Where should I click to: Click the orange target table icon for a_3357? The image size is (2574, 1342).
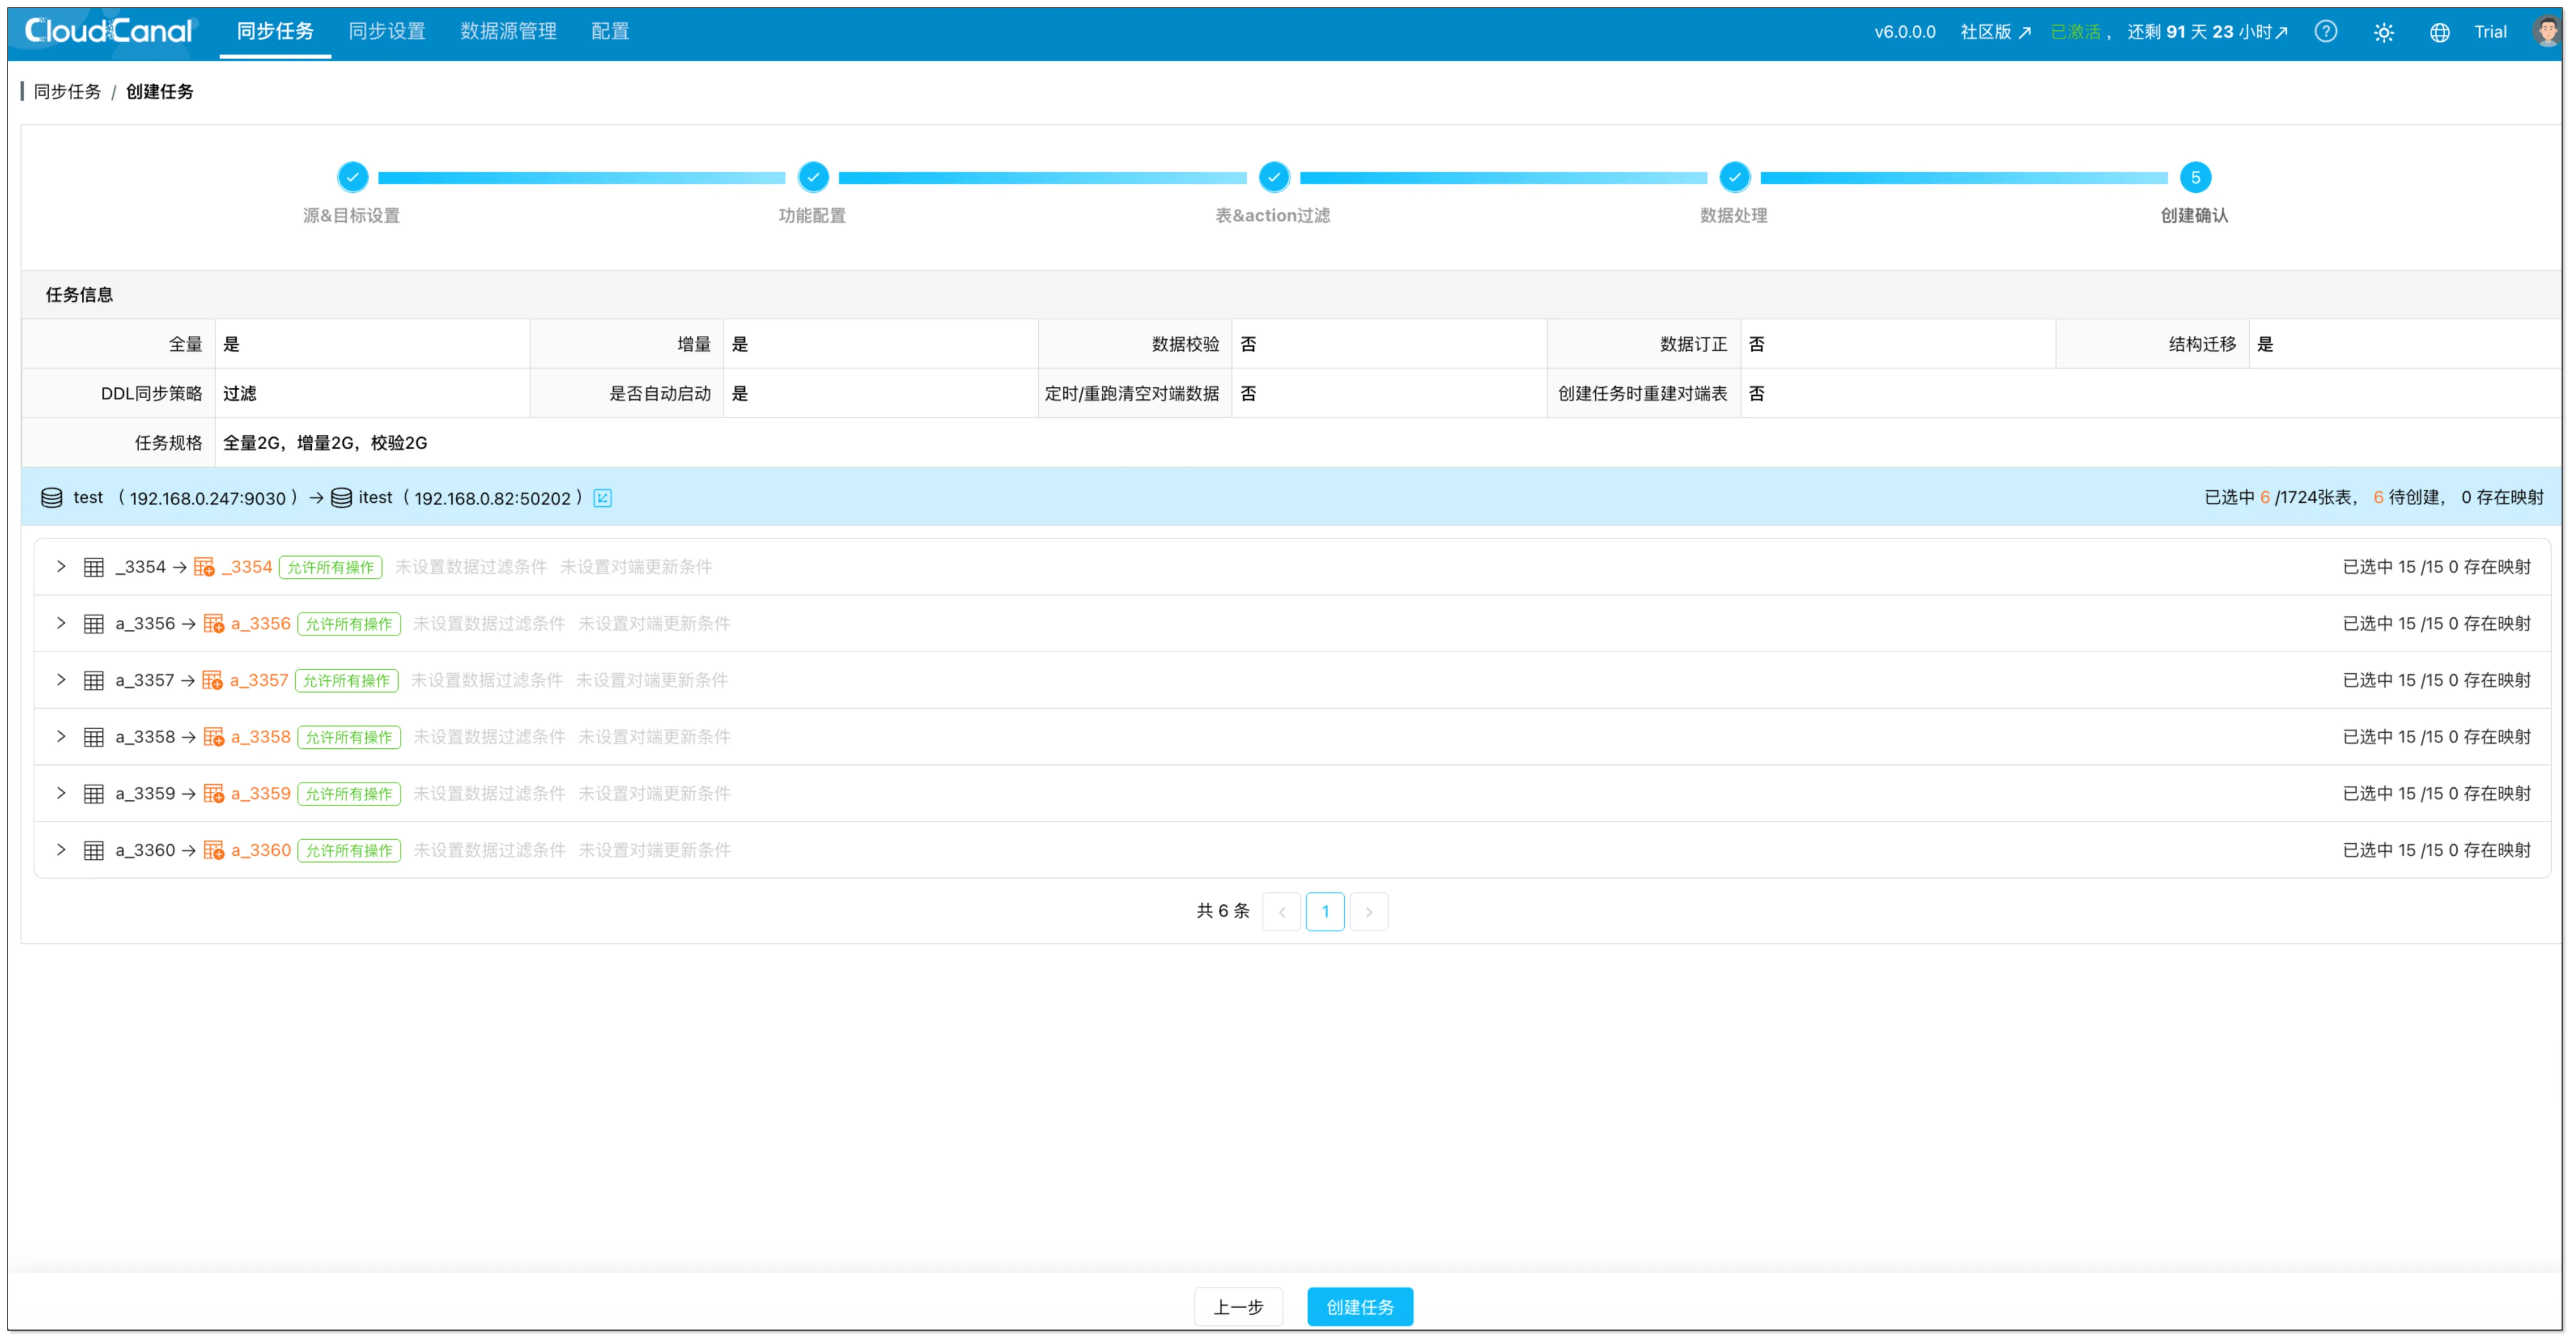point(213,681)
